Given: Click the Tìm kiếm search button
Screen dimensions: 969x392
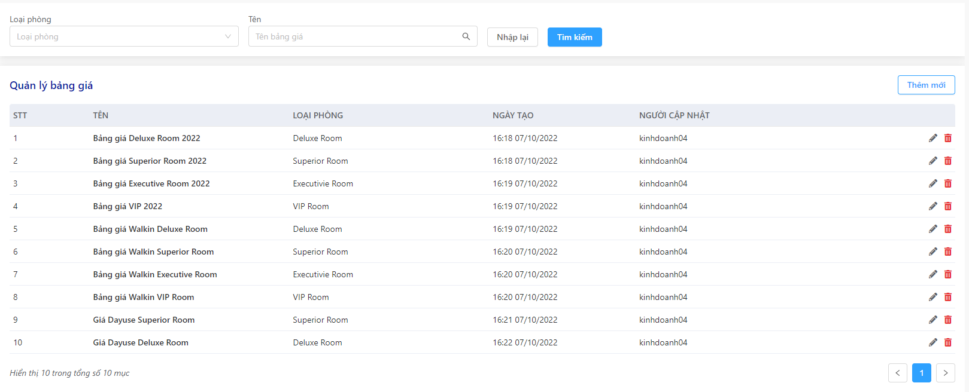Looking at the screenshot, I should [x=575, y=37].
